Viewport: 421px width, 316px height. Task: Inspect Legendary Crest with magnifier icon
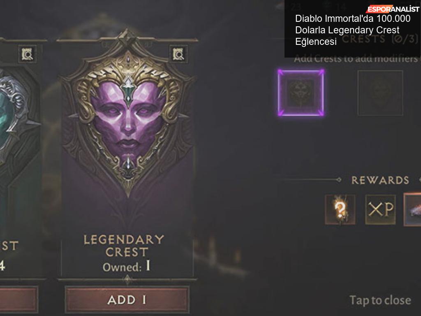point(178,55)
